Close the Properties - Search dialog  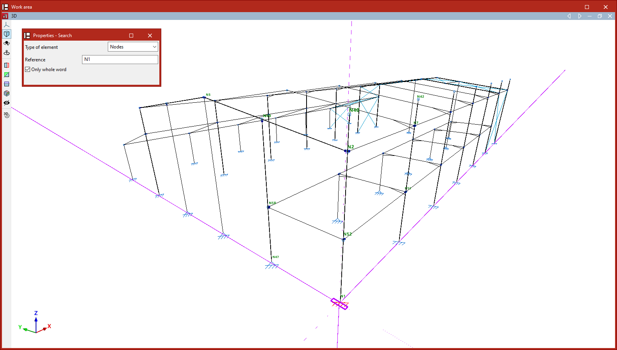click(150, 36)
